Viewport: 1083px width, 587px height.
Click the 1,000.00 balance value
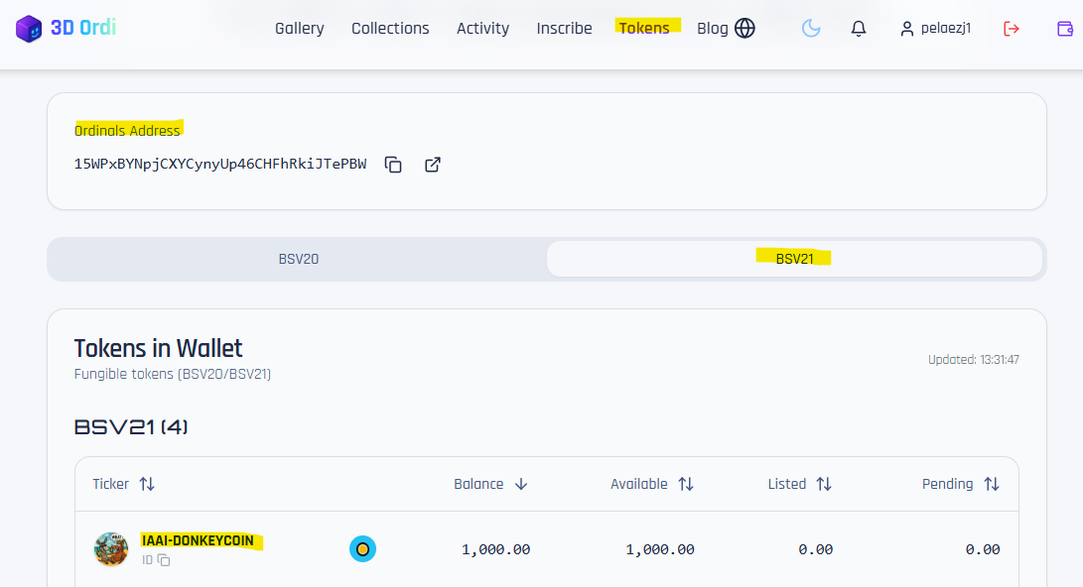click(496, 549)
